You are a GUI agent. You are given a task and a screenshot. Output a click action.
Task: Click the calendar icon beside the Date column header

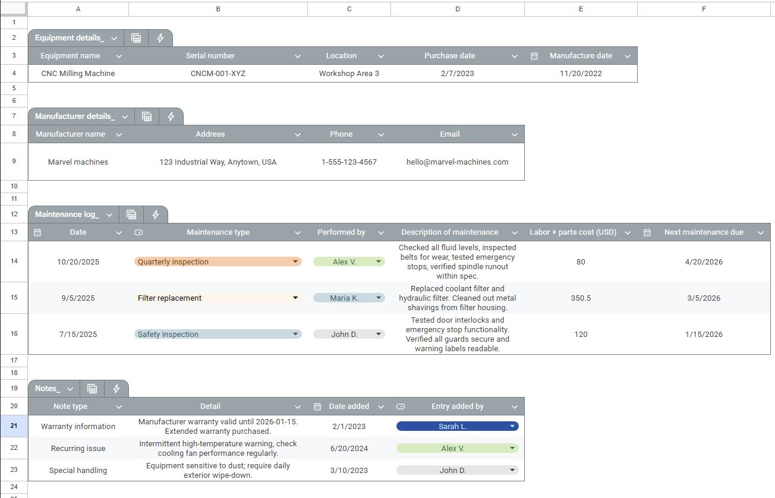coord(37,232)
